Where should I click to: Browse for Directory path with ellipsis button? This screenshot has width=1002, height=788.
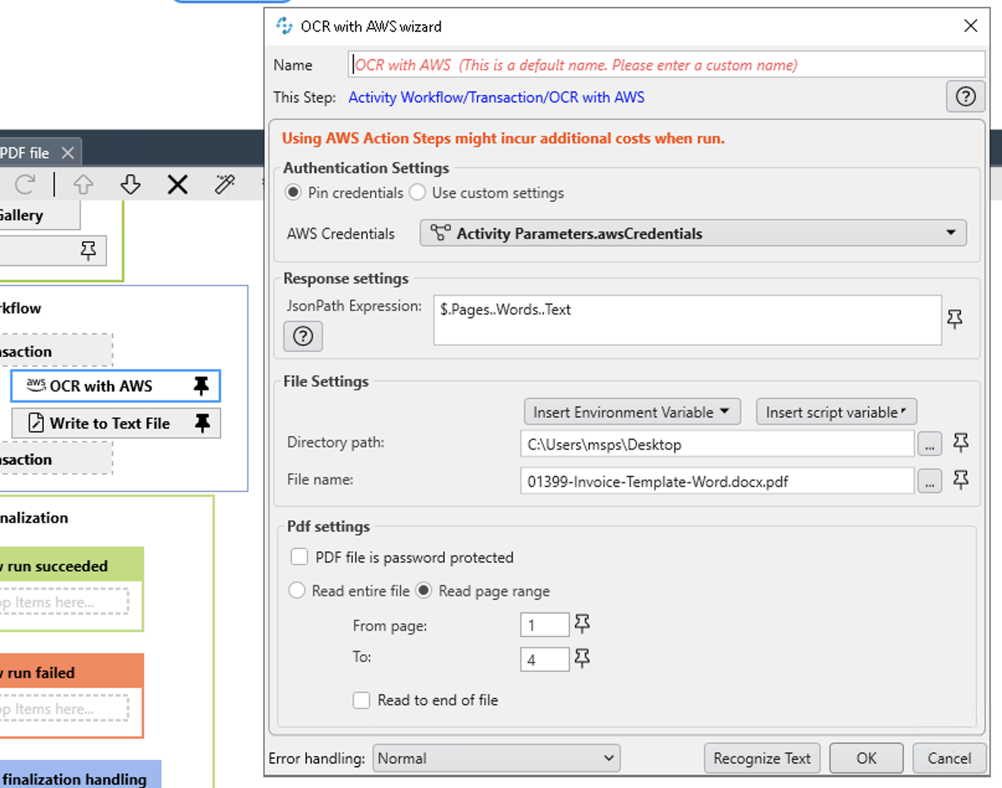[x=929, y=444]
